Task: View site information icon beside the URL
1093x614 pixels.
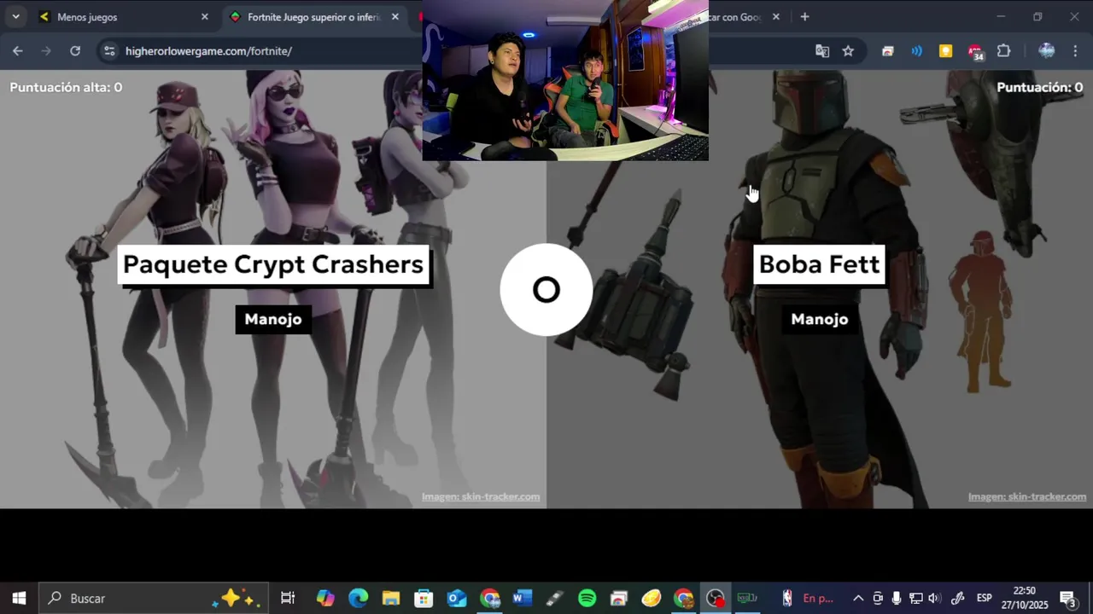Action: 108,51
